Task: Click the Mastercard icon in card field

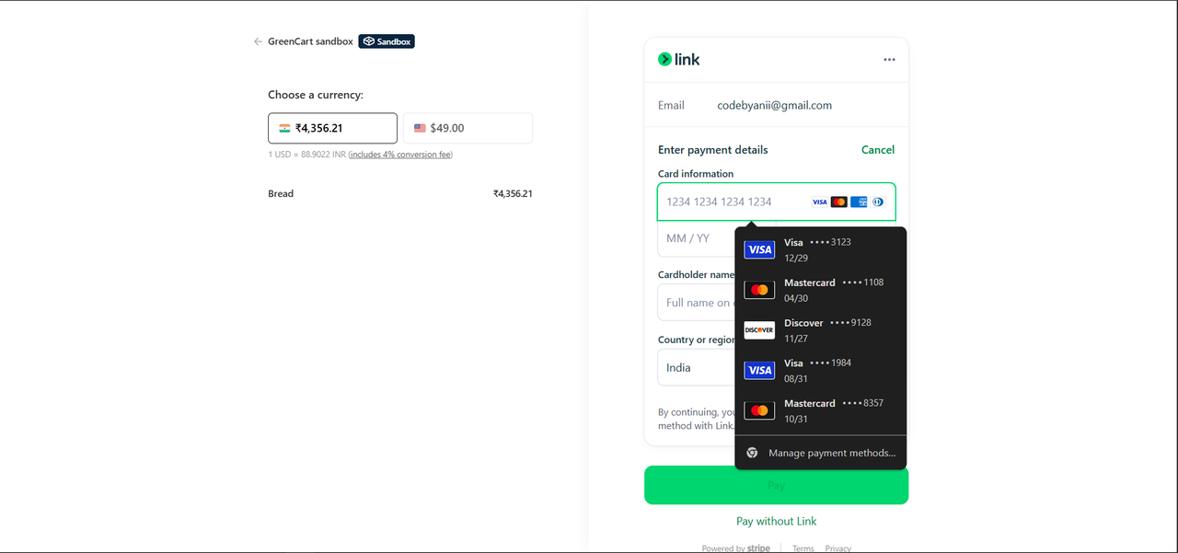Action: pos(838,202)
